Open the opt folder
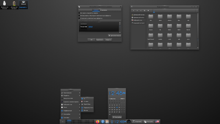 pos(179,37)
